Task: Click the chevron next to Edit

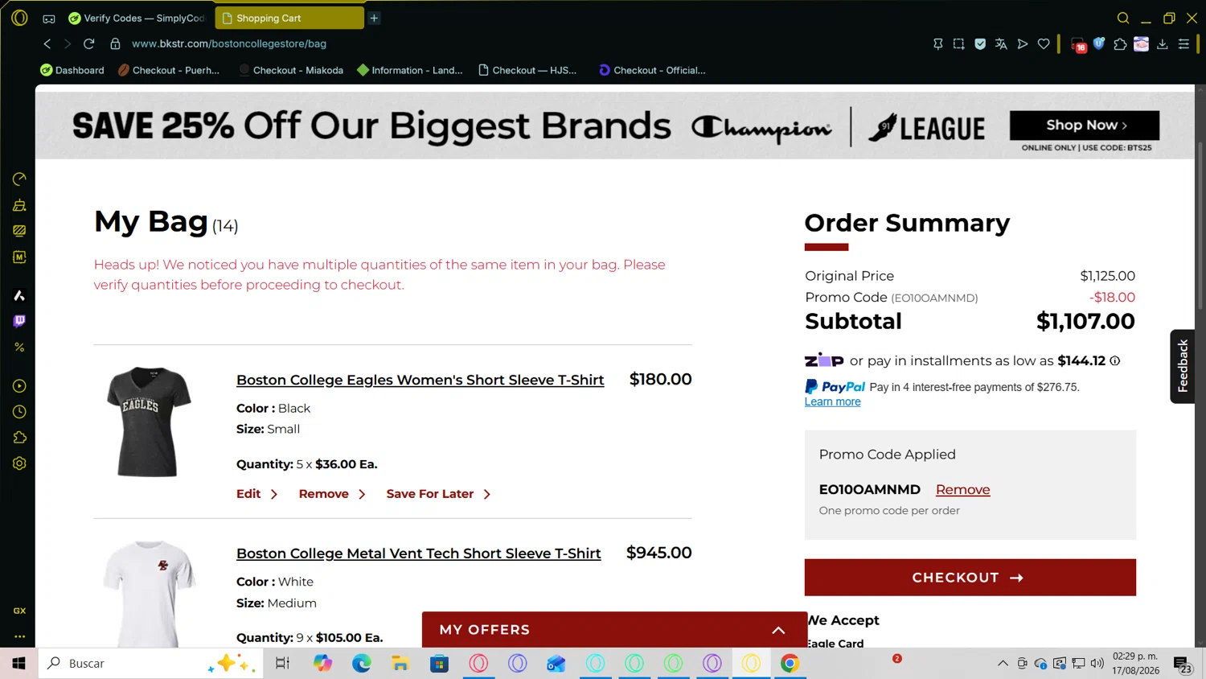Action: pyautogui.click(x=274, y=494)
